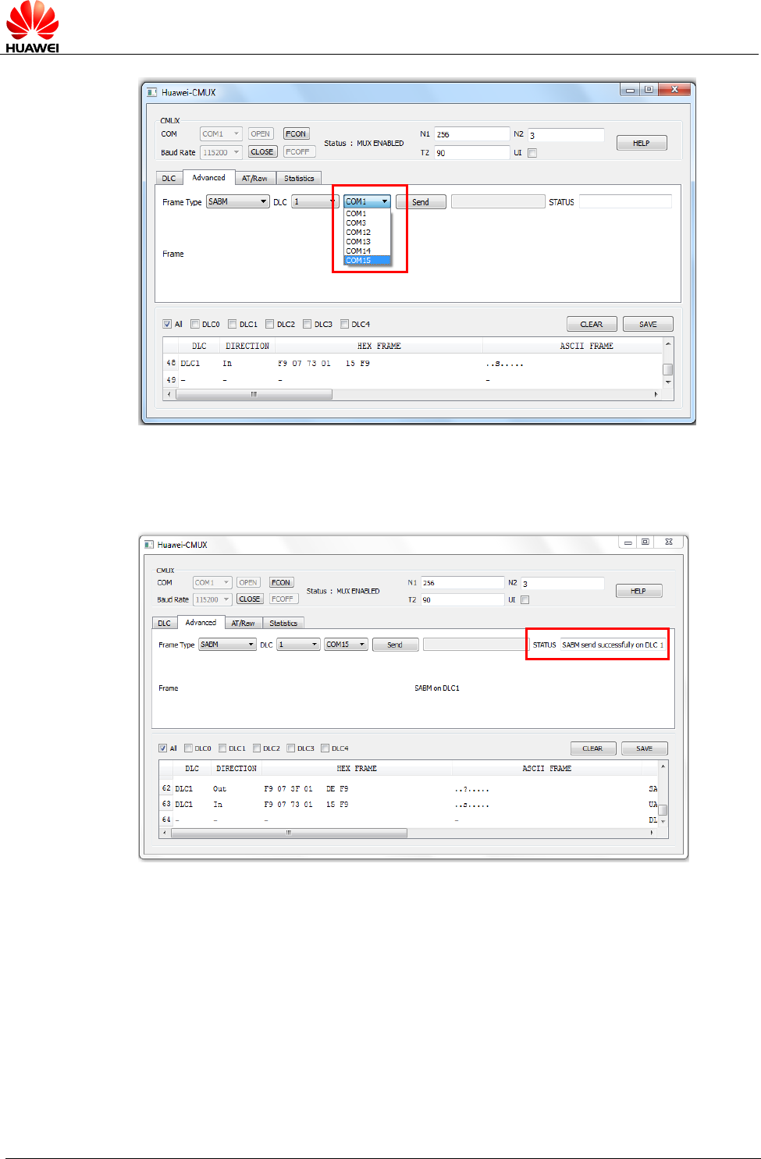Click SAVE log button in lower window

tap(644, 748)
